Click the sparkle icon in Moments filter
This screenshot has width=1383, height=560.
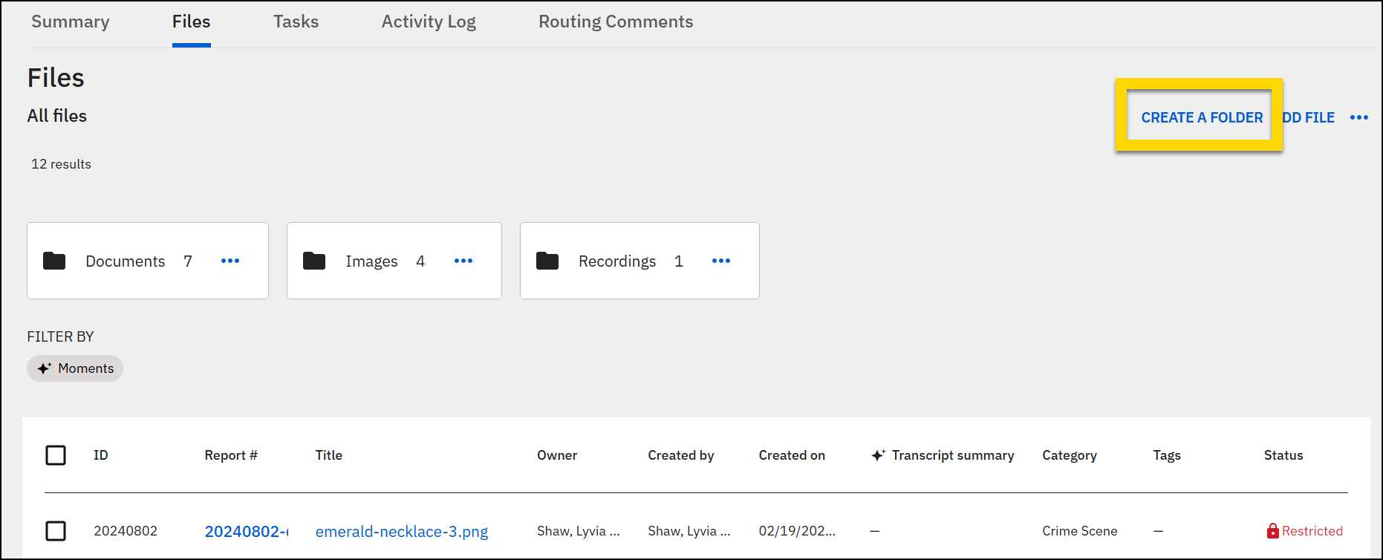[45, 368]
